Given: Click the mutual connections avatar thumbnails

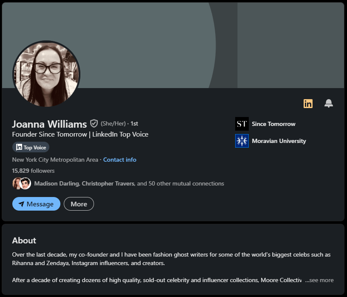Looking at the screenshot, I should click(22, 183).
